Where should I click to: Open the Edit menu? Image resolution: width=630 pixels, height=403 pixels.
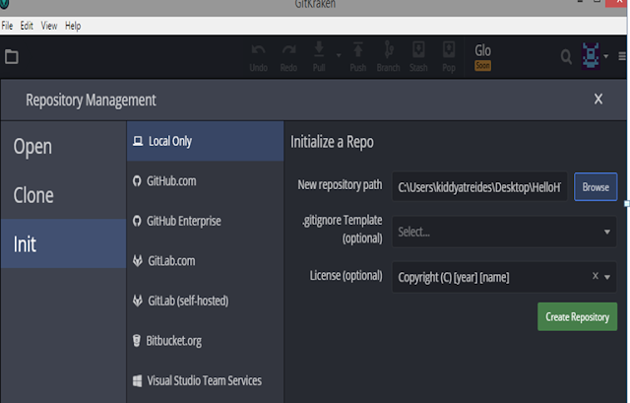coord(27,26)
